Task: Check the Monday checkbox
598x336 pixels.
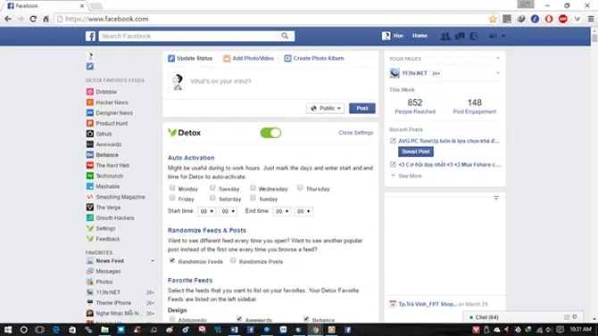Action: 172,188
